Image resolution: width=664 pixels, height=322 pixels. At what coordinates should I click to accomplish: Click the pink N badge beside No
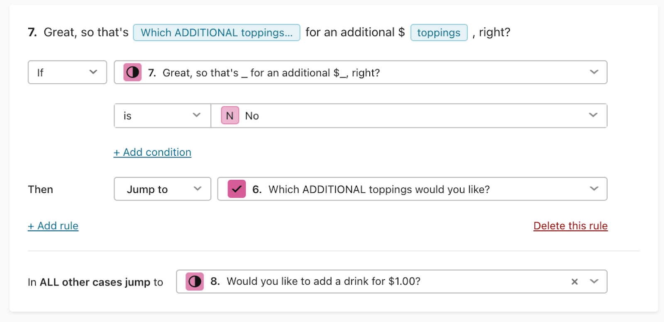click(230, 116)
